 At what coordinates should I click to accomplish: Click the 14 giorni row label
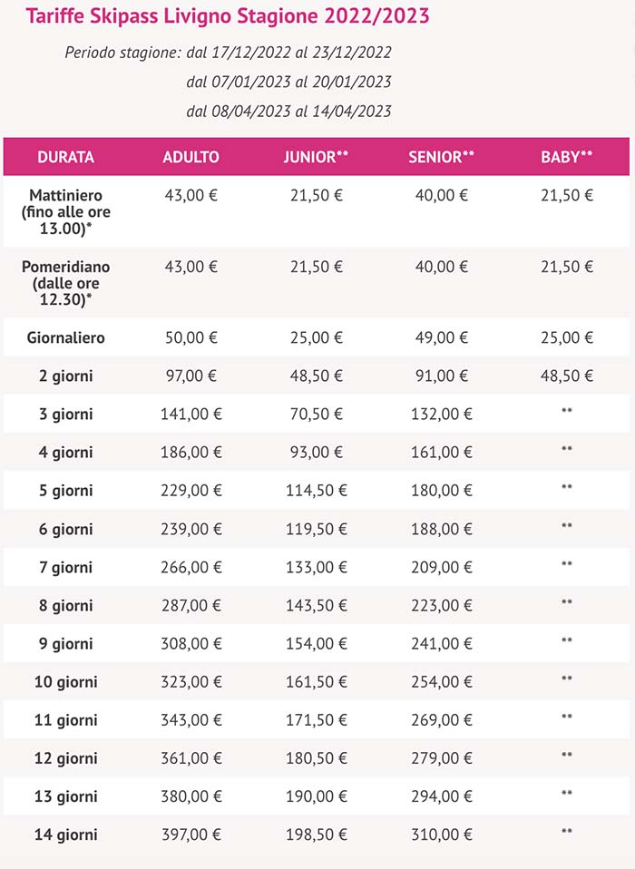coord(65,834)
